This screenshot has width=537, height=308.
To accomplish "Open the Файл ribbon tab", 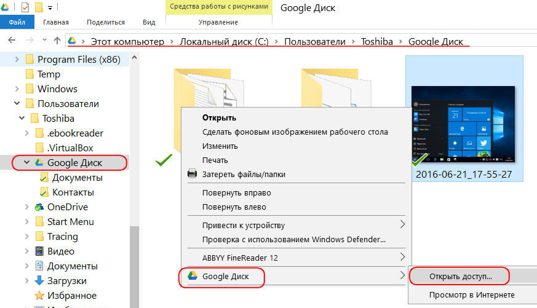I will click(x=17, y=22).
